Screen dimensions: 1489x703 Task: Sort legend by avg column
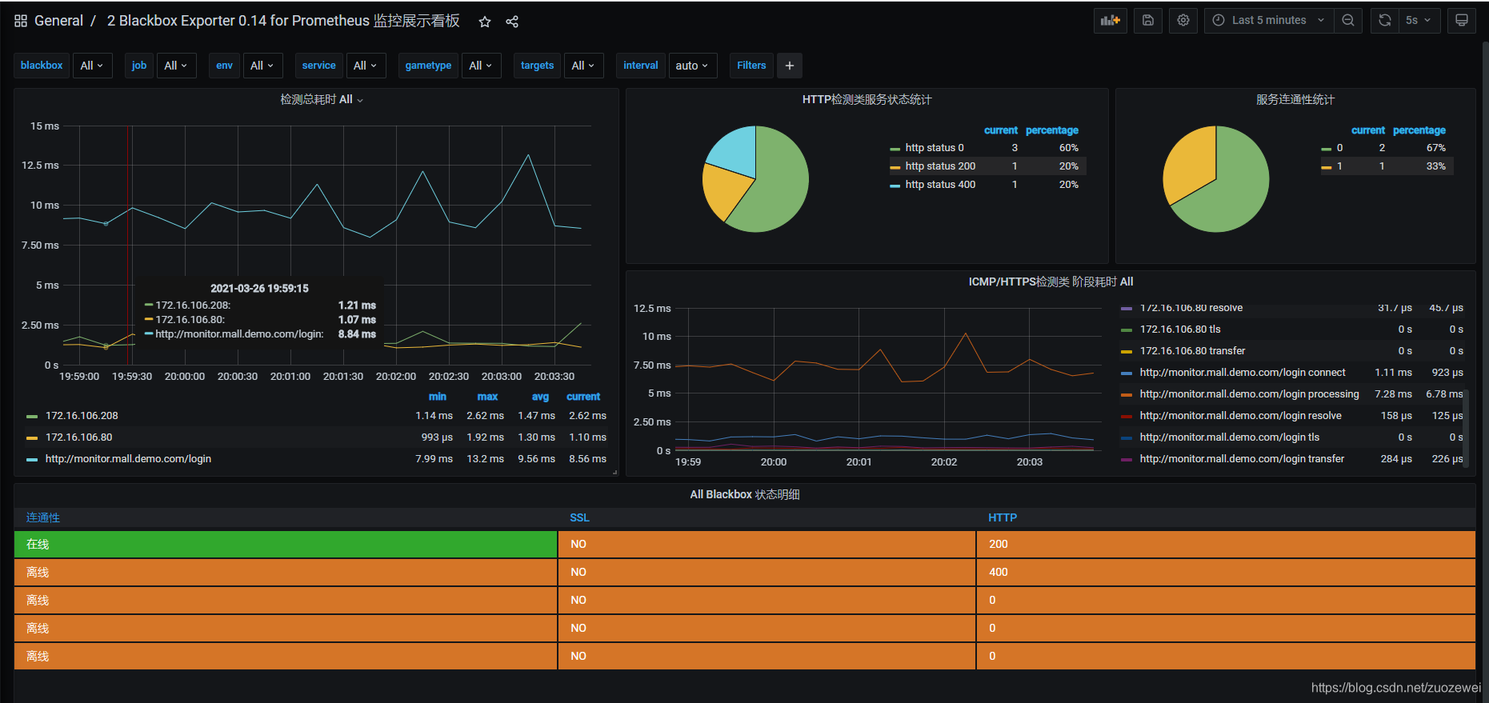coord(541,397)
